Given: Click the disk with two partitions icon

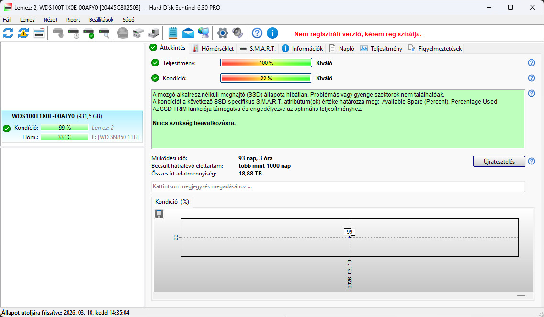Looking at the screenshot, I should [x=138, y=33].
